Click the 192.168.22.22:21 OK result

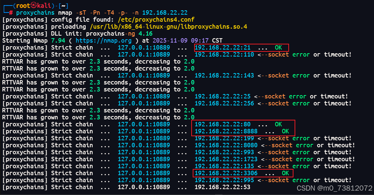tap(241, 48)
